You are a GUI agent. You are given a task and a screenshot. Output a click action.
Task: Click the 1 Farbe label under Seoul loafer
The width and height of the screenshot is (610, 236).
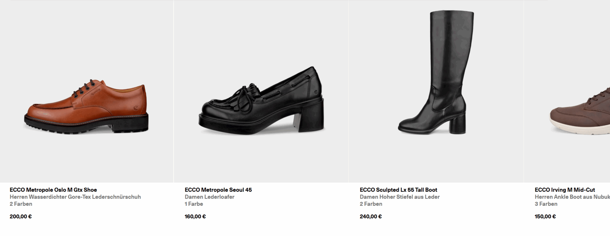194,204
